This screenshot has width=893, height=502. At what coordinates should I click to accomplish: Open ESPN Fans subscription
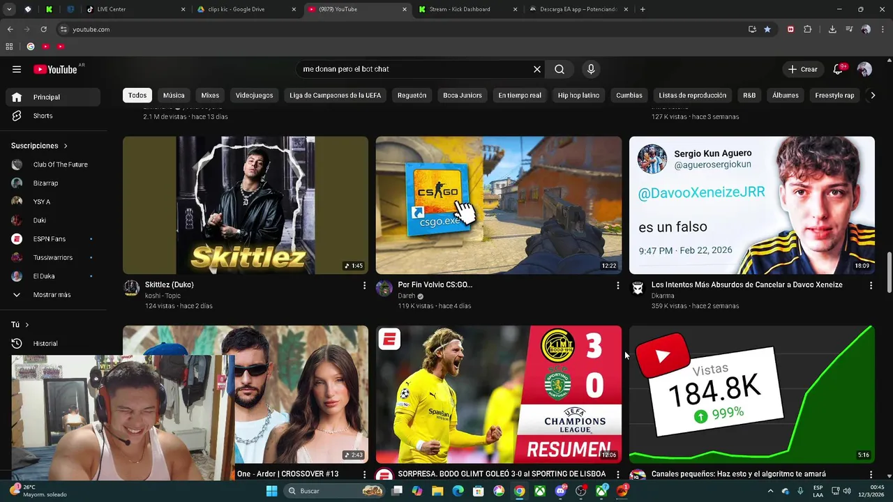coord(54,239)
